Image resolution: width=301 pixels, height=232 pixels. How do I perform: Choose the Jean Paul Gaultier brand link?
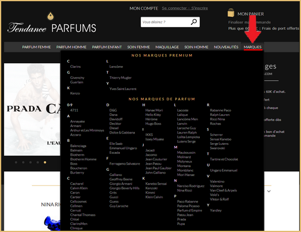pos(158,168)
